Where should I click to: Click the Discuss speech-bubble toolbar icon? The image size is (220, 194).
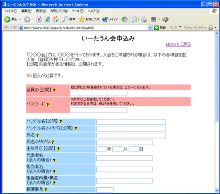click(165, 19)
